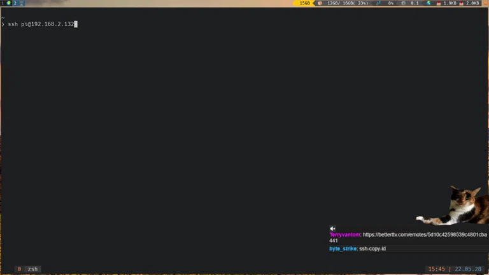Click the 12GB/16GB memory usage indicator
The image size is (489, 275).
344,3
